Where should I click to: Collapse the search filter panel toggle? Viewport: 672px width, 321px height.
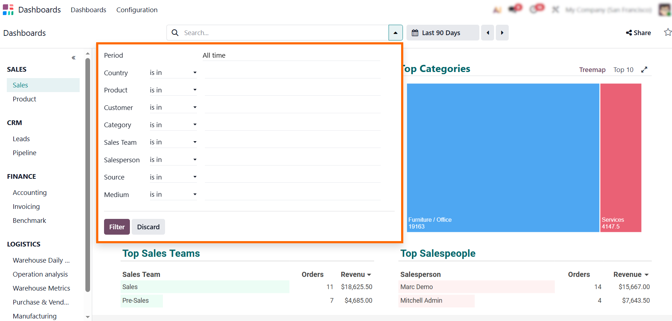395,33
